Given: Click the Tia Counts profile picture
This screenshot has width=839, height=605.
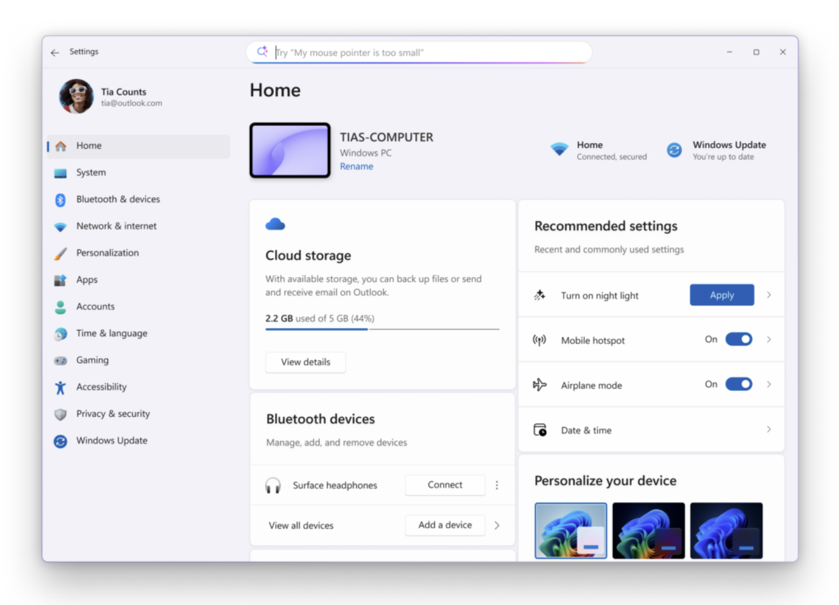Looking at the screenshot, I should click(76, 97).
